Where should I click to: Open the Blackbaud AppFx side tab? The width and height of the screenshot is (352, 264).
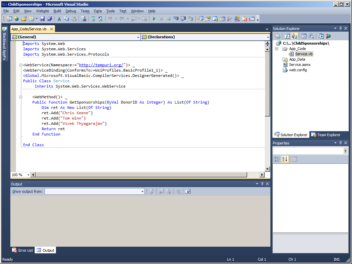pyautogui.click(x=4, y=44)
